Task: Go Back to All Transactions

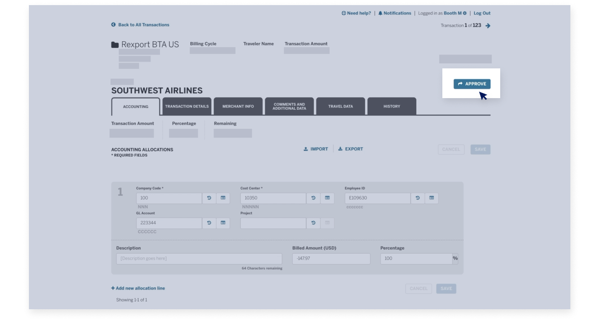Action: point(140,25)
